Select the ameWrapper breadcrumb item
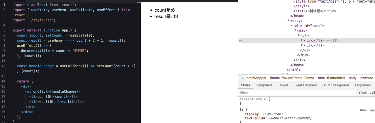 [256, 78]
